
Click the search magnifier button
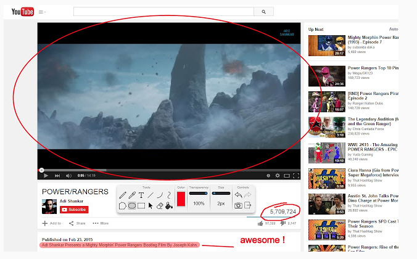click(263, 12)
